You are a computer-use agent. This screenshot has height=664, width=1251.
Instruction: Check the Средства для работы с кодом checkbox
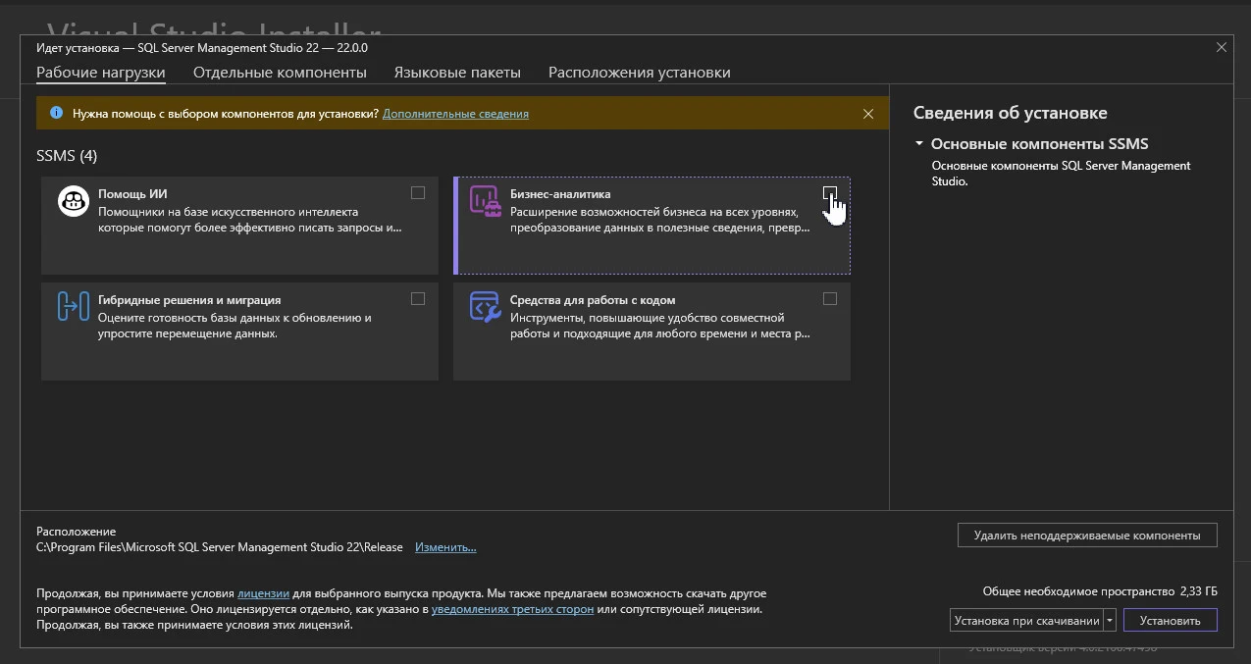830,298
